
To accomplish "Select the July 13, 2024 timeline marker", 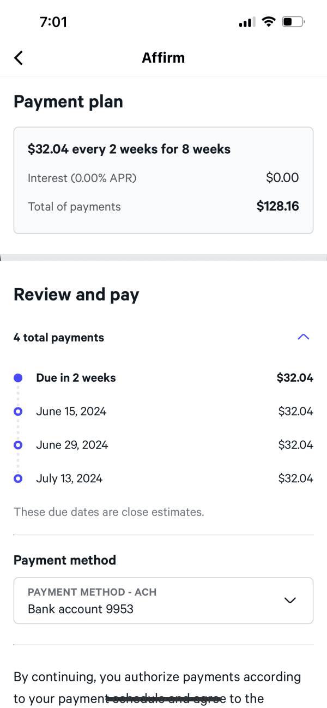I will (18, 479).
